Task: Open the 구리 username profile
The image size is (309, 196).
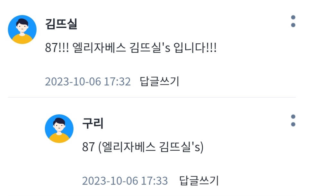Action: [93, 123]
